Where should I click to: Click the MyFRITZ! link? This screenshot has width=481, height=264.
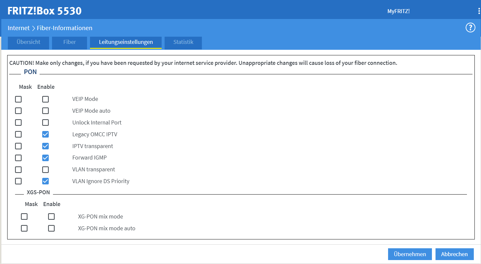point(399,11)
